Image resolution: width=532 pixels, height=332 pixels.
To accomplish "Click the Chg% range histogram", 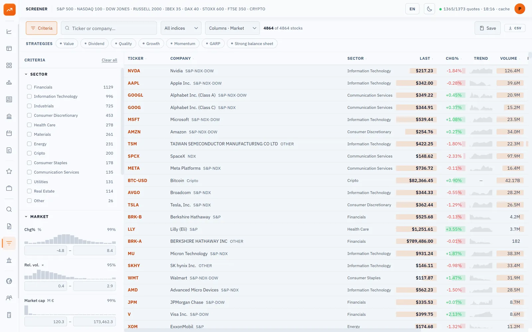I will [x=70, y=239].
